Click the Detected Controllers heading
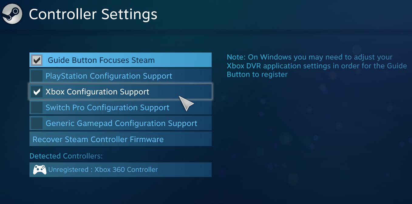The width and height of the screenshot is (412, 204). click(x=66, y=156)
